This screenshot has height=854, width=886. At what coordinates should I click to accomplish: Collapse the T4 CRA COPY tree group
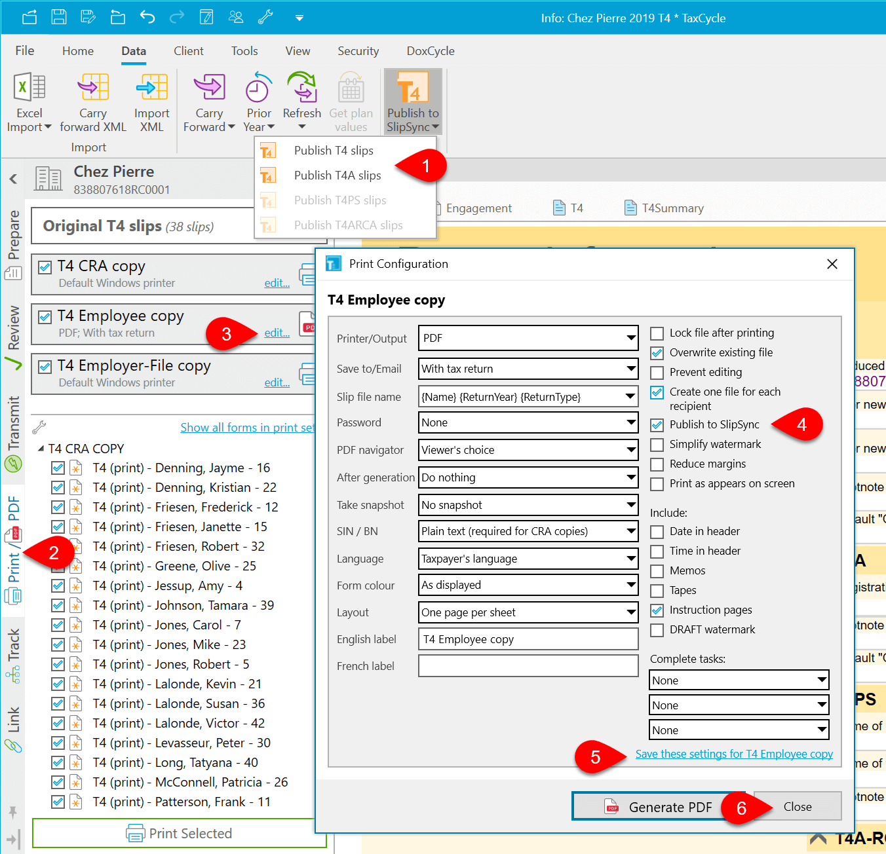(x=41, y=449)
